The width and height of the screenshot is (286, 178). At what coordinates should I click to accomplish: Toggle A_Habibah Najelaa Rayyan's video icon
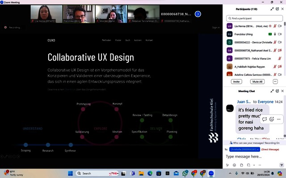pyautogui.click(x=280, y=66)
